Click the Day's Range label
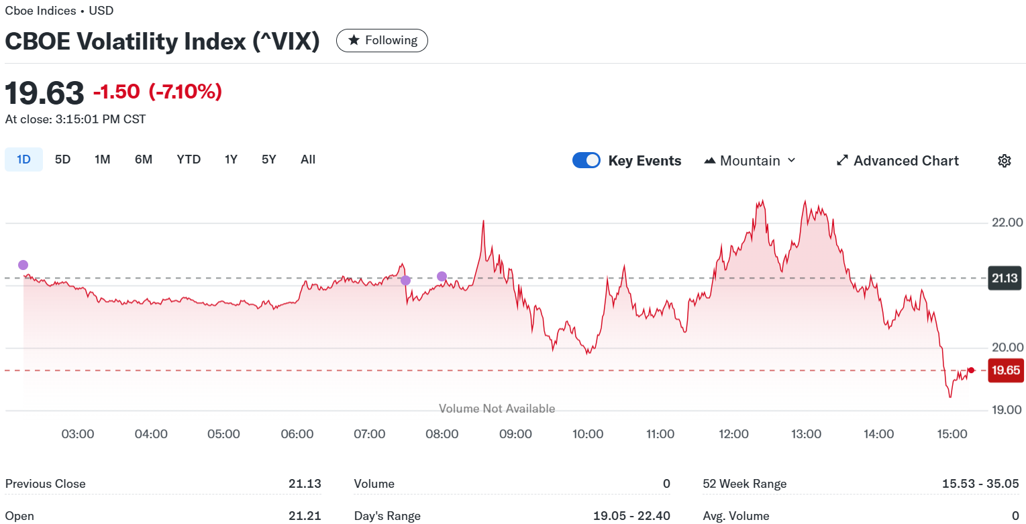 click(387, 516)
